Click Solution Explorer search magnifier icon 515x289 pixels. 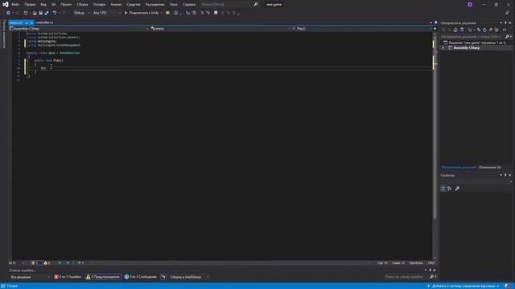[507, 36]
